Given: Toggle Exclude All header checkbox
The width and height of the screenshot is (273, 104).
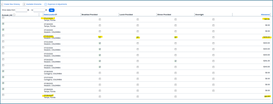Looking at the screenshot, I should (14, 15).
